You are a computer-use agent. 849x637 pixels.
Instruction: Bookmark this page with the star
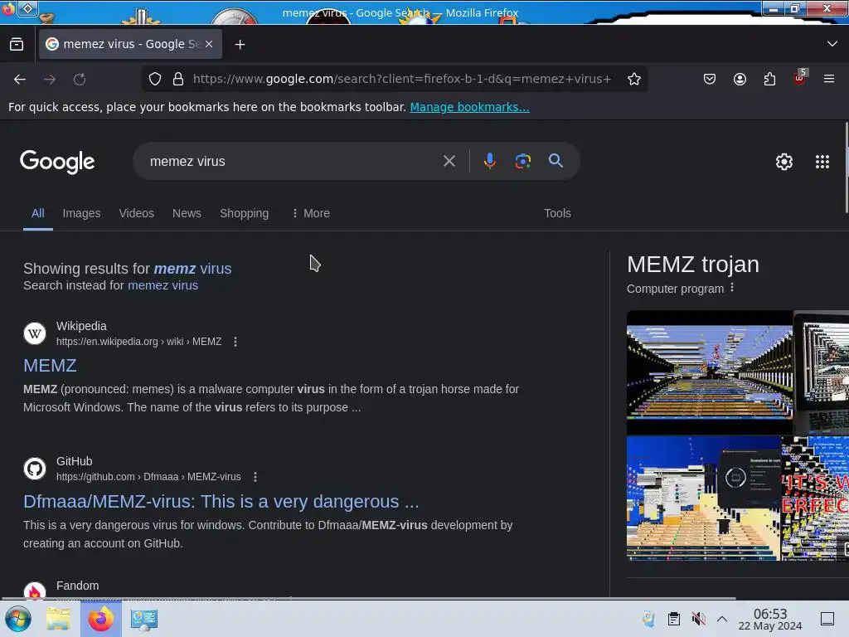(x=634, y=79)
